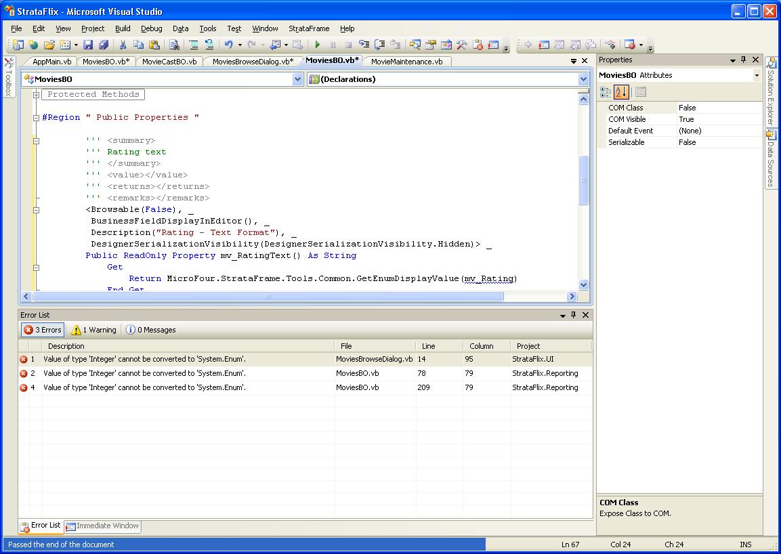Switch to the Immediate Window tab
The height and width of the screenshot is (554, 781).
click(x=103, y=526)
